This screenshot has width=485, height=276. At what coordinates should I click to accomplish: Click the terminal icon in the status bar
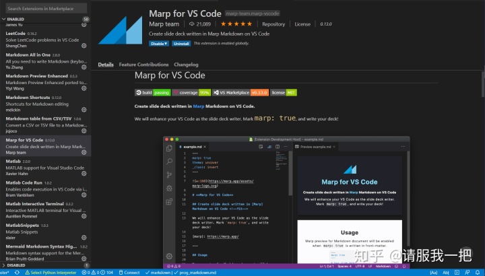click(457, 273)
